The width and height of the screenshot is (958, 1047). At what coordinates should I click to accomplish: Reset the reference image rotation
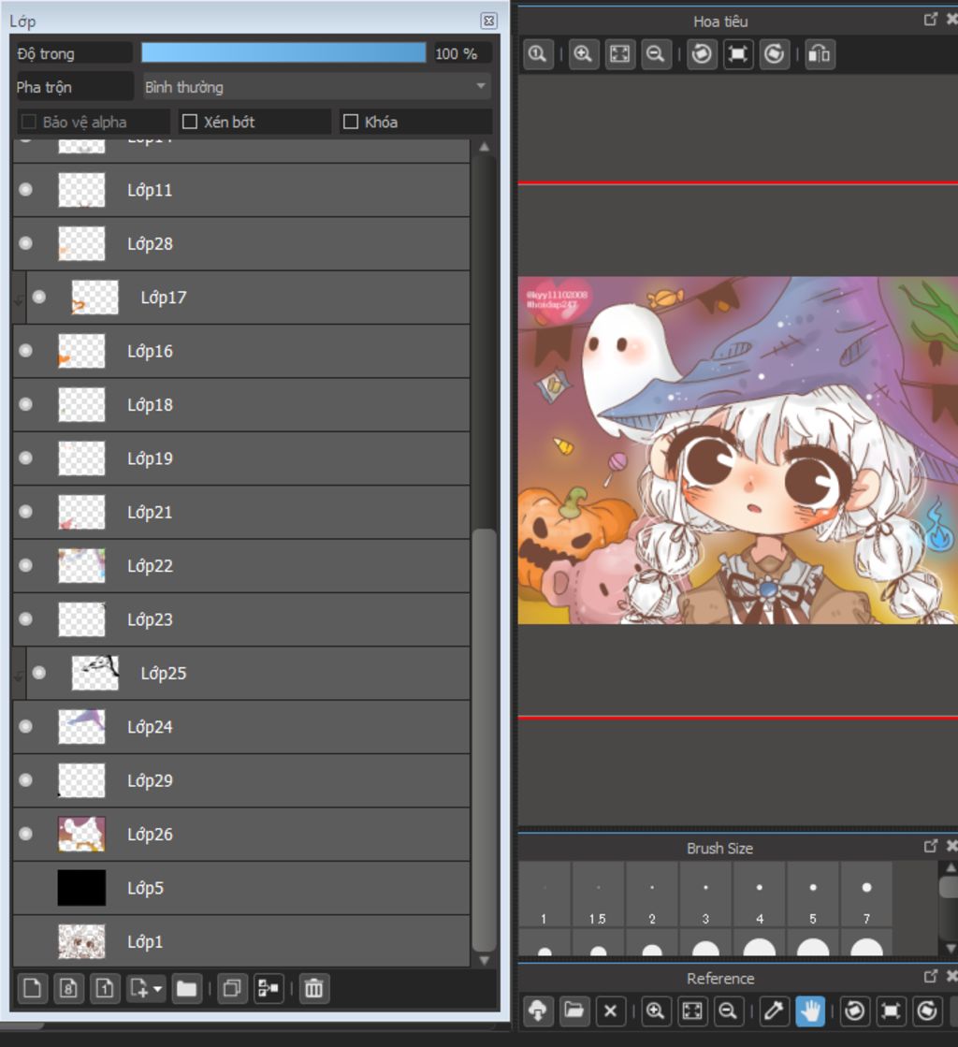tap(891, 1011)
